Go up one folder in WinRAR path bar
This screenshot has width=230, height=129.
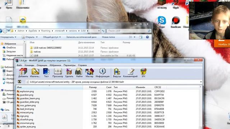click(19, 82)
